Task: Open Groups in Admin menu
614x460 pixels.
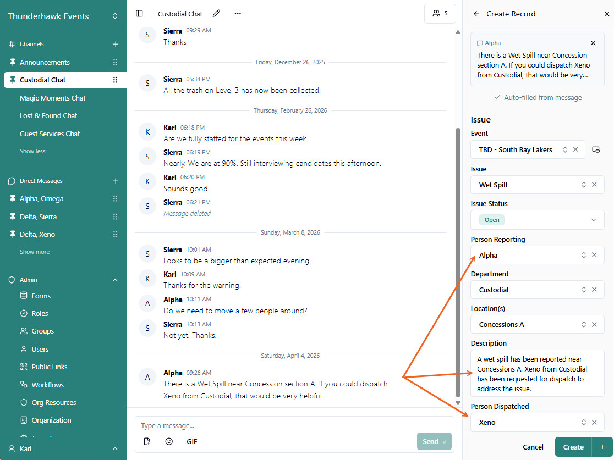Action: coord(43,331)
